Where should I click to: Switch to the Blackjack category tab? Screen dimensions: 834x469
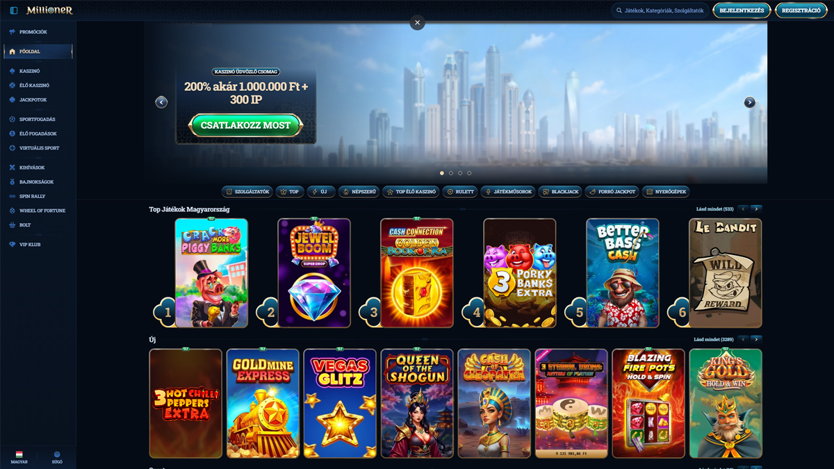point(560,192)
